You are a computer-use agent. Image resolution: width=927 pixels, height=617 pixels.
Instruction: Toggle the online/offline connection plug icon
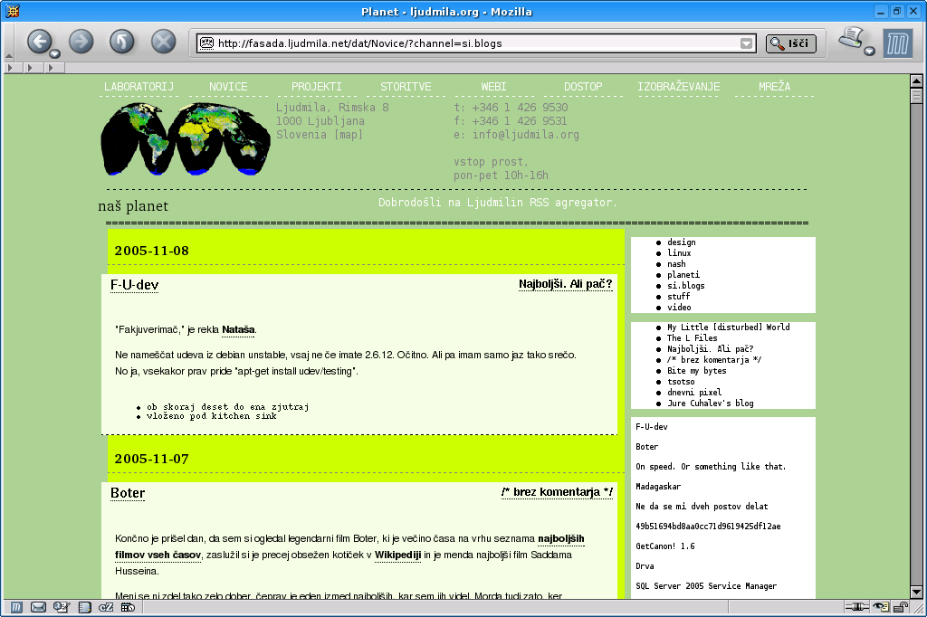[857, 607]
